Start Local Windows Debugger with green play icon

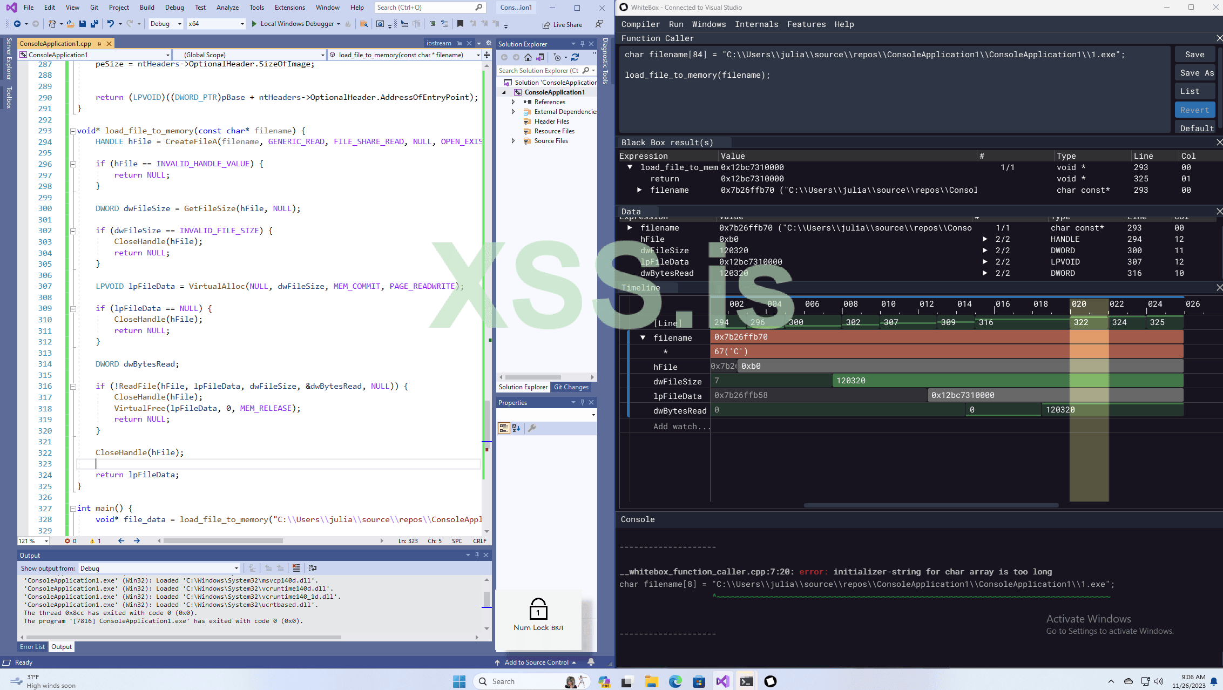pyautogui.click(x=254, y=24)
